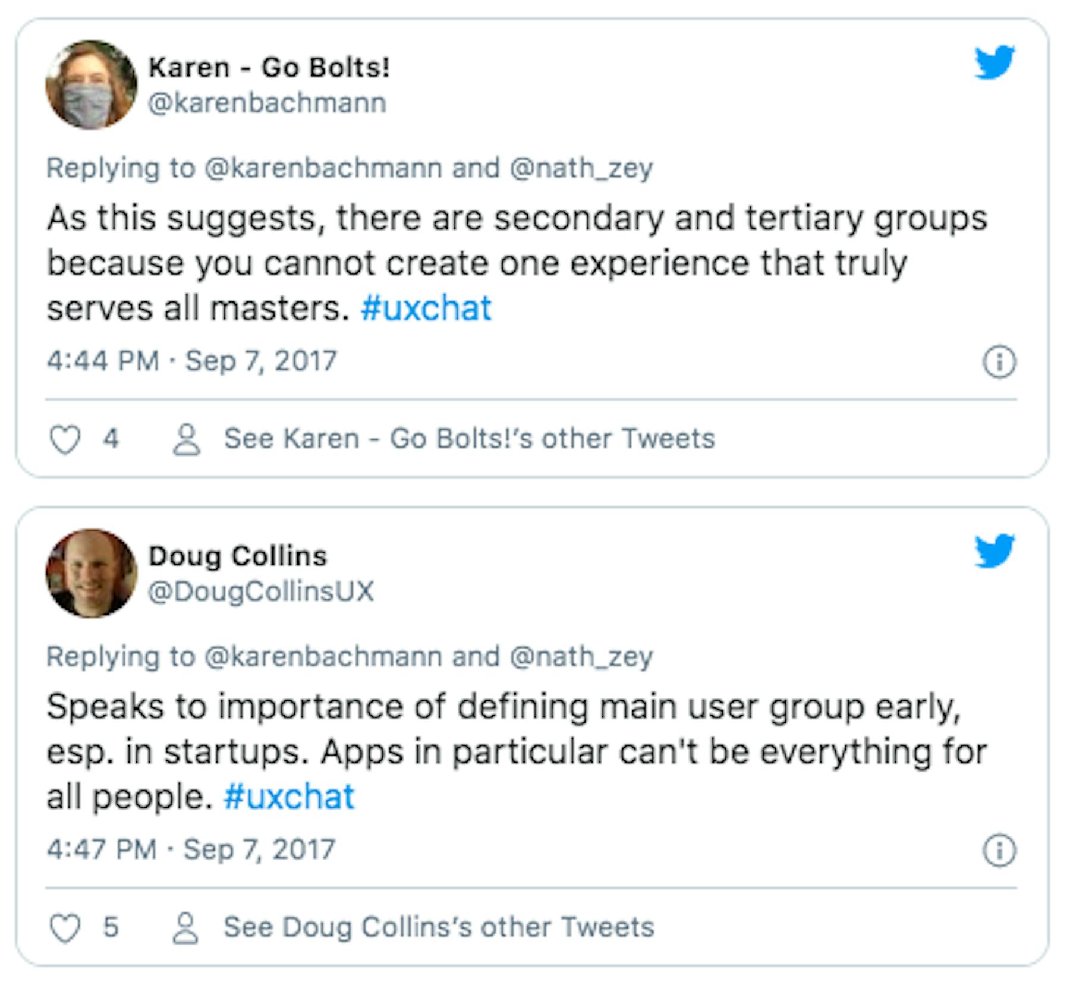Open the 4:44 PM · Sep 7, 2017 timestamp
Image resolution: width=1070 pixels, height=982 pixels.
(x=192, y=361)
